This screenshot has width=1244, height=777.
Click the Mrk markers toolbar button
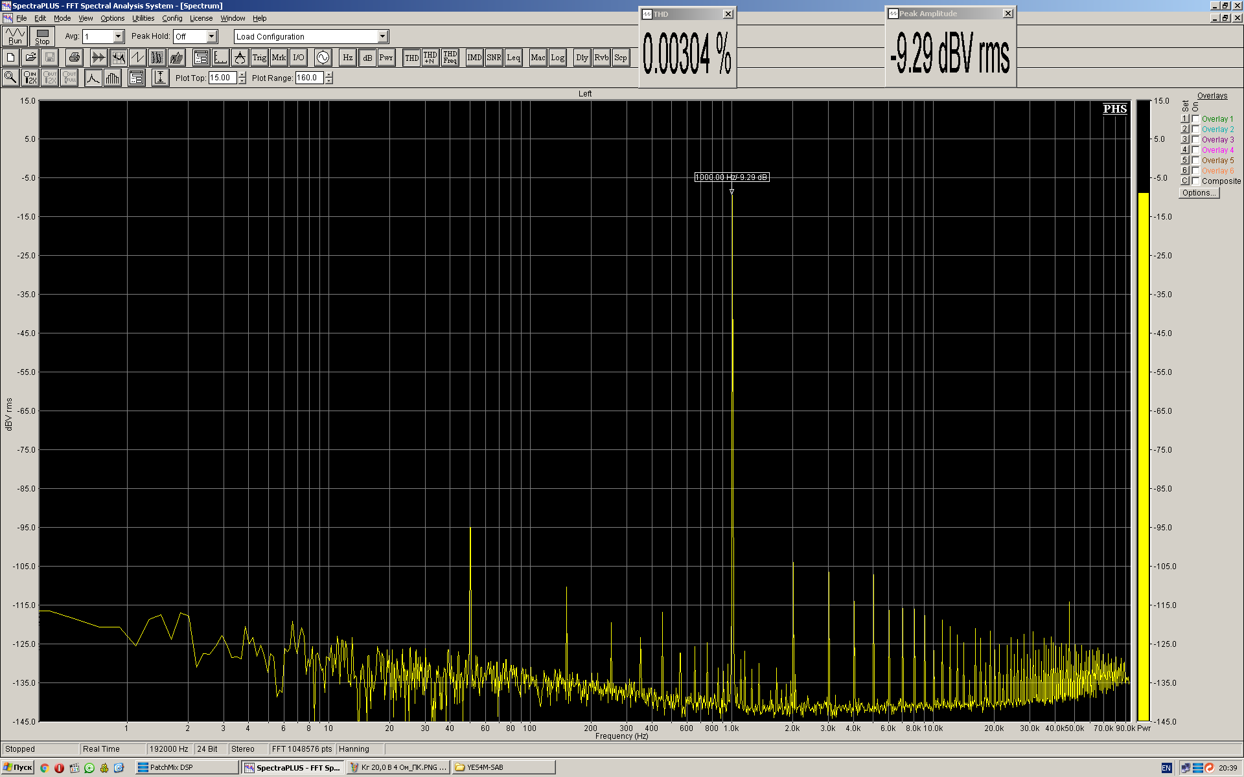click(279, 58)
